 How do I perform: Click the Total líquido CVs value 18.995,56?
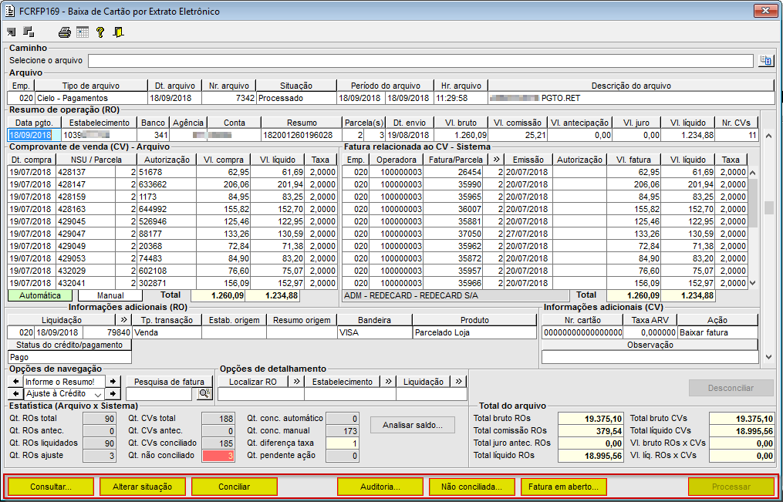pyautogui.click(x=742, y=430)
